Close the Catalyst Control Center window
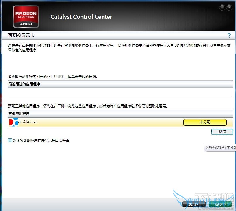 point(229,7)
